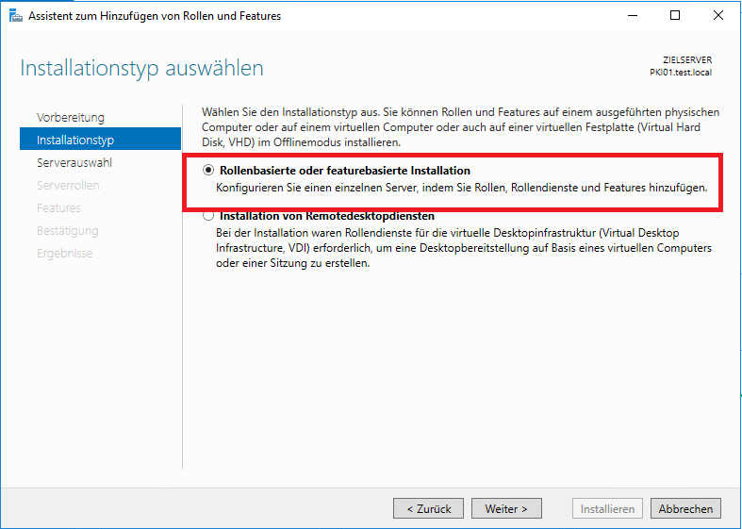Open the Bestätigung step in the sidebar
This screenshot has height=529, width=742.
point(67,230)
